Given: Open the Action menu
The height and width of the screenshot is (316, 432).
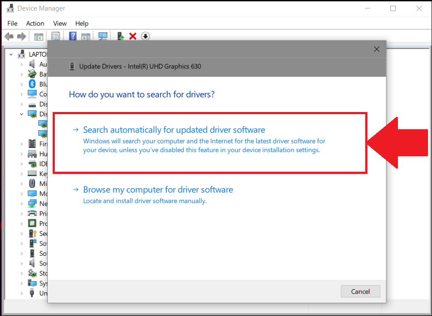Looking at the screenshot, I should click(x=35, y=23).
